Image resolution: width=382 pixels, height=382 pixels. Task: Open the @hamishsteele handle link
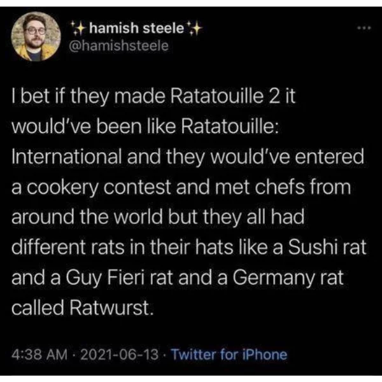click(x=119, y=46)
